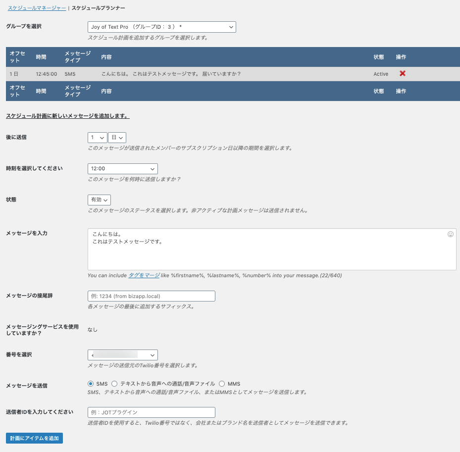
Task: Click the top メッセージタイプ column header
Action: (x=78, y=57)
